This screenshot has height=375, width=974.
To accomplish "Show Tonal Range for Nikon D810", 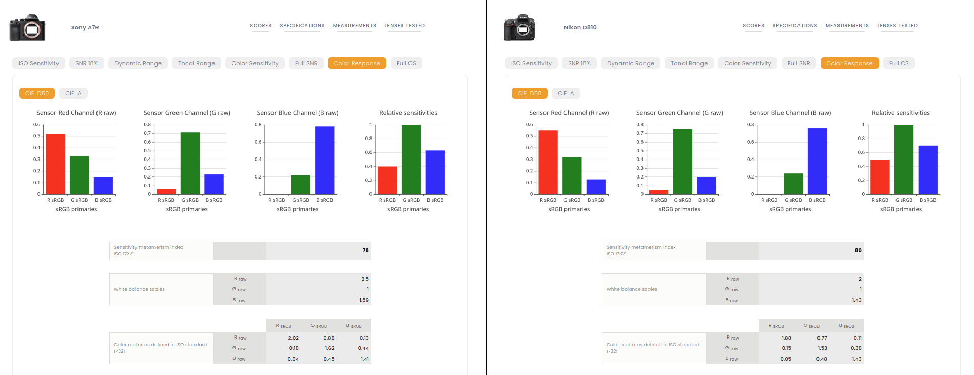I will tap(689, 63).
